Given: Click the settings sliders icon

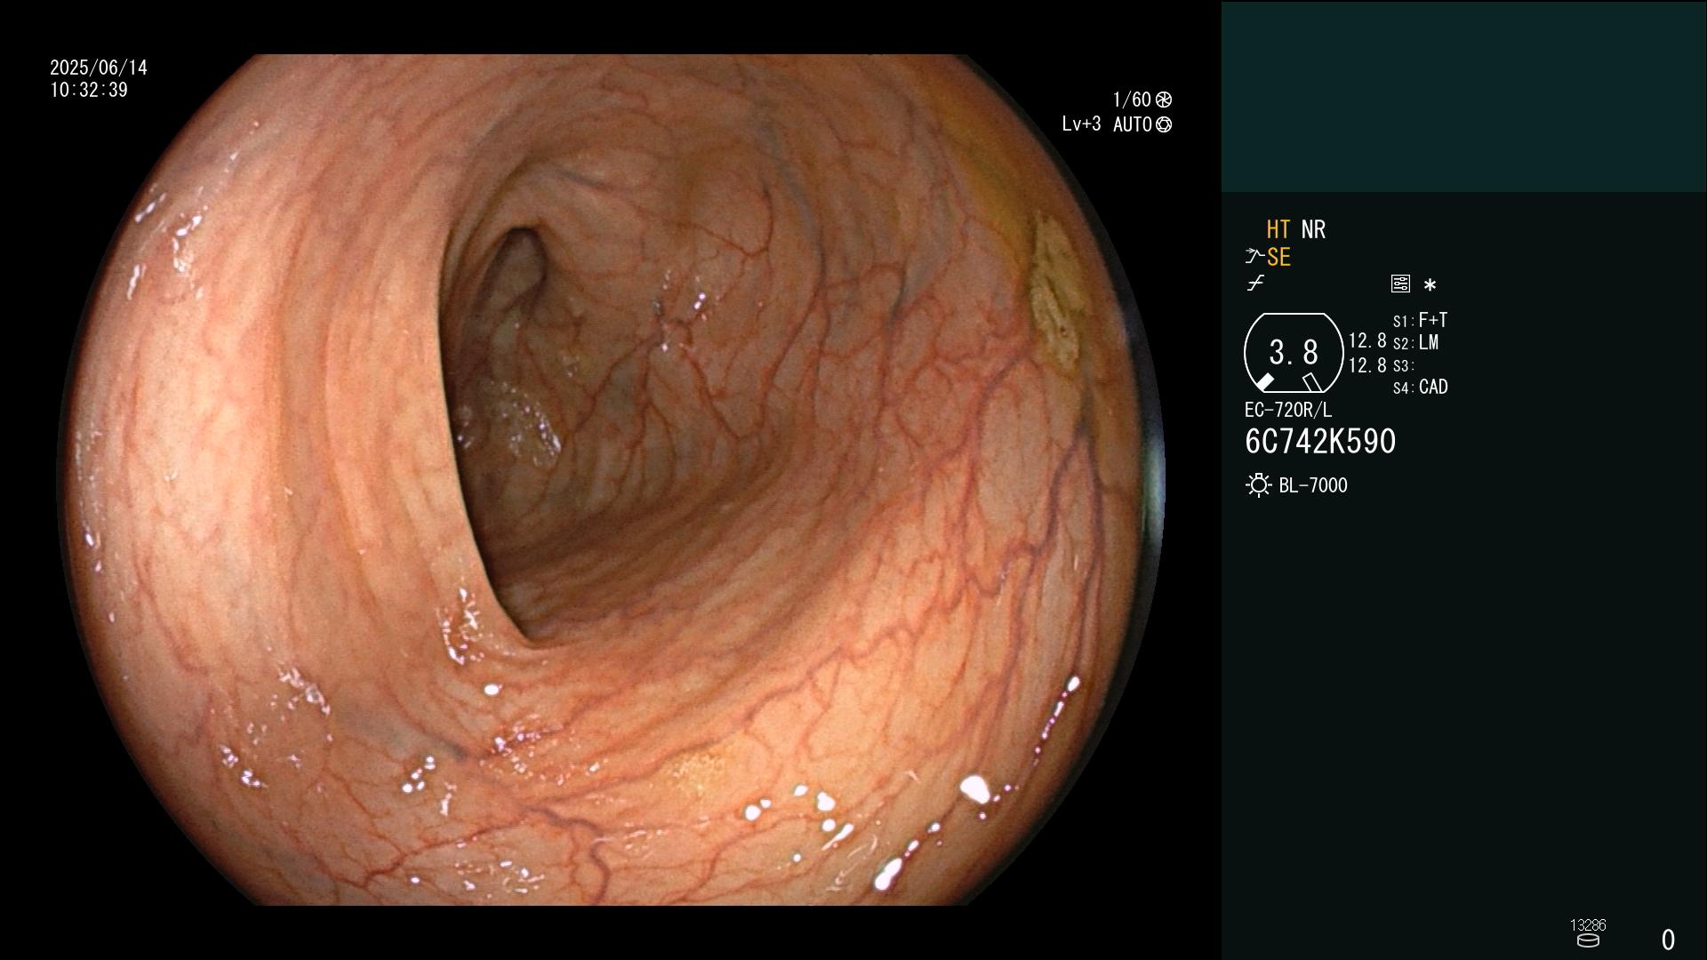Looking at the screenshot, I should 1400,284.
